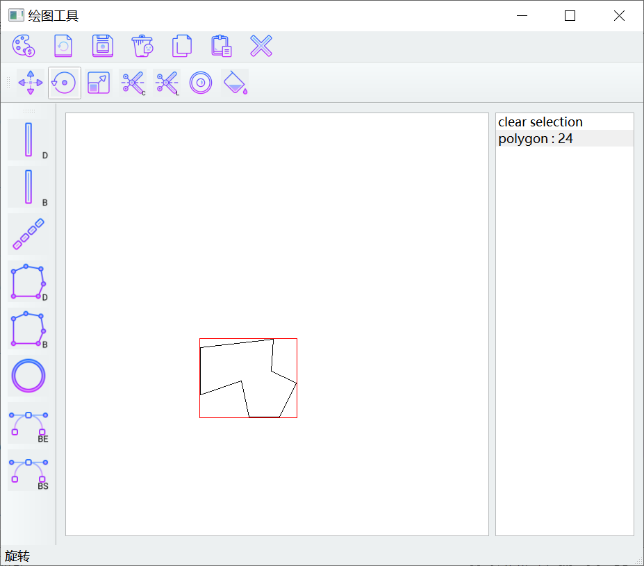
Task: Choose scissors clip tool labeled C
Action: pos(133,83)
